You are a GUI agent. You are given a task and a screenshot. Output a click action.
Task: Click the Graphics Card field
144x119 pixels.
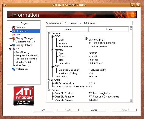coord(98,23)
